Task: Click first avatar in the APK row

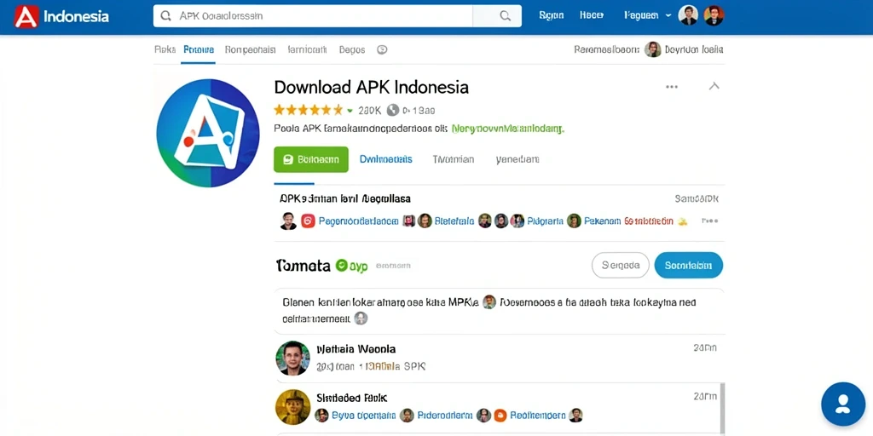Action: (288, 221)
